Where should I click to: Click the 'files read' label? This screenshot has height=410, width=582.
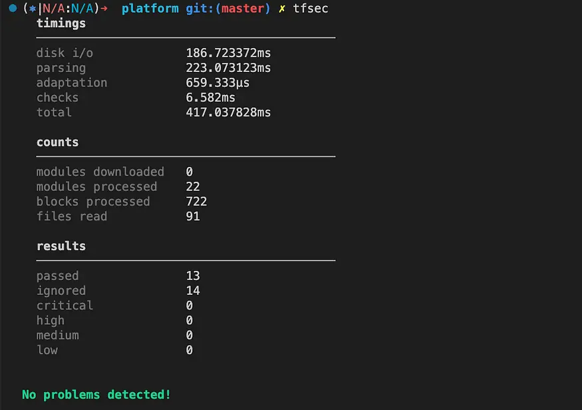click(71, 216)
